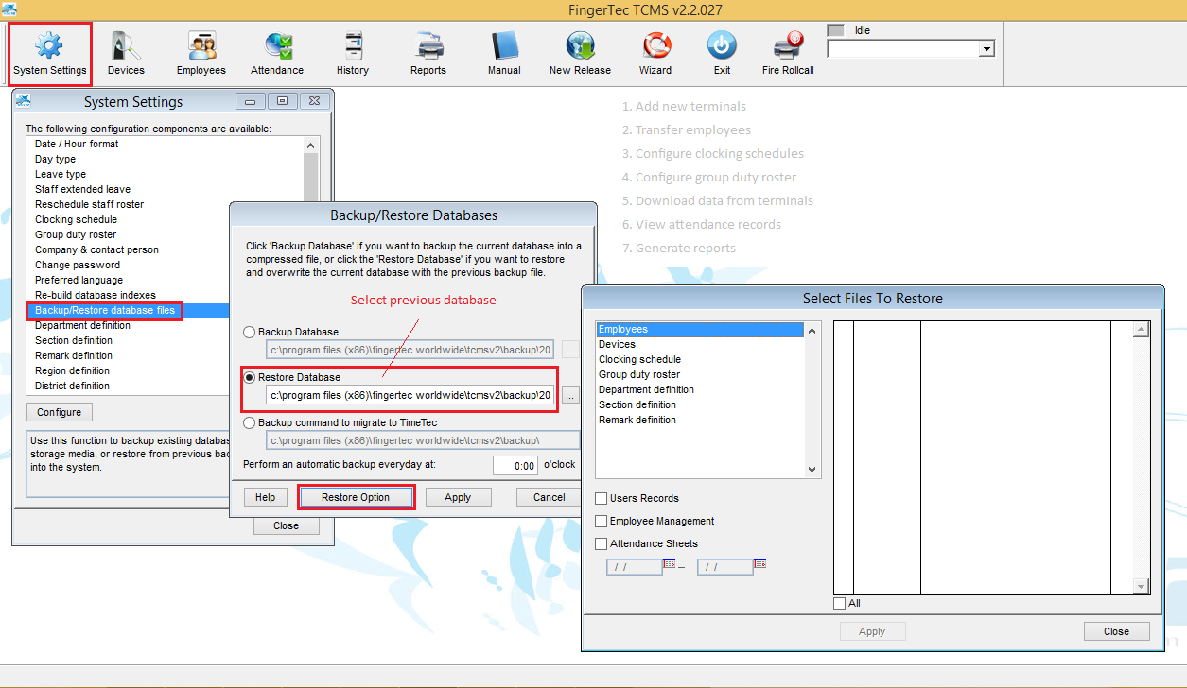Viewport: 1187px width, 688px height.
Task: Open the Employees toolbar icon
Action: (x=201, y=53)
